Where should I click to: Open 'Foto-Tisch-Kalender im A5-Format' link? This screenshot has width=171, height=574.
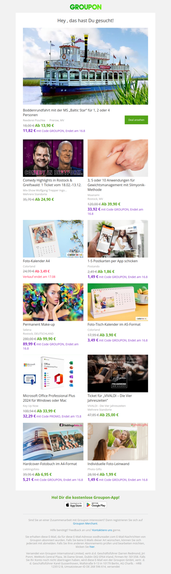(114, 324)
